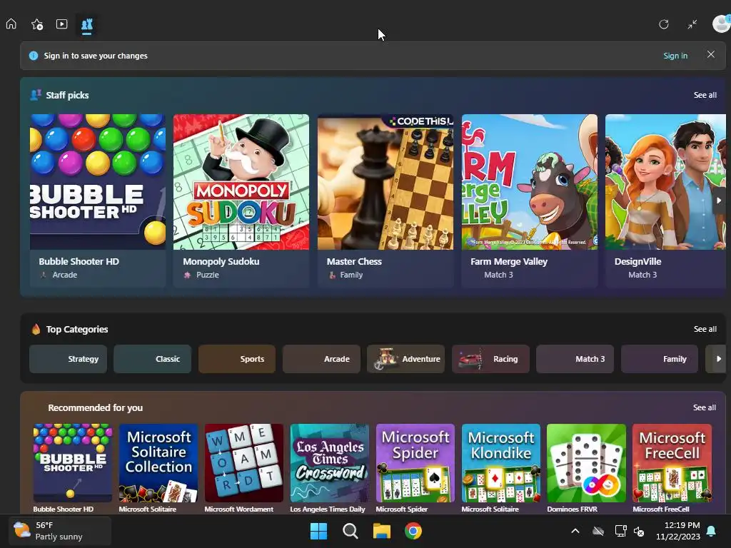Advance Top Categories list with arrow
Viewport: 731px width, 548px height.
tap(718, 359)
